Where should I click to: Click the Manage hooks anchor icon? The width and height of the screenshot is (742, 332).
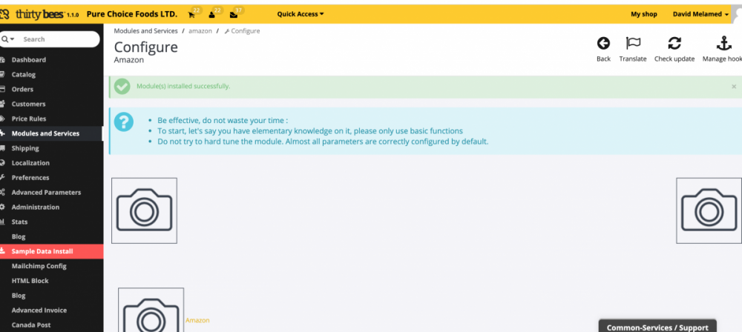click(x=723, y=44)
